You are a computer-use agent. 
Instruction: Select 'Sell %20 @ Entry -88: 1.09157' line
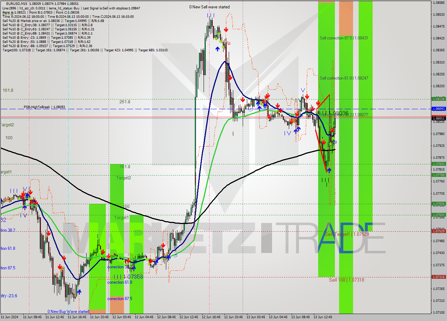(47, 46)
